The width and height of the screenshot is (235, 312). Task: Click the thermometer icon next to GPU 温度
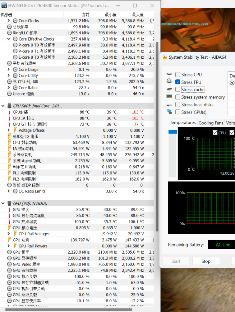coord(9,210)
